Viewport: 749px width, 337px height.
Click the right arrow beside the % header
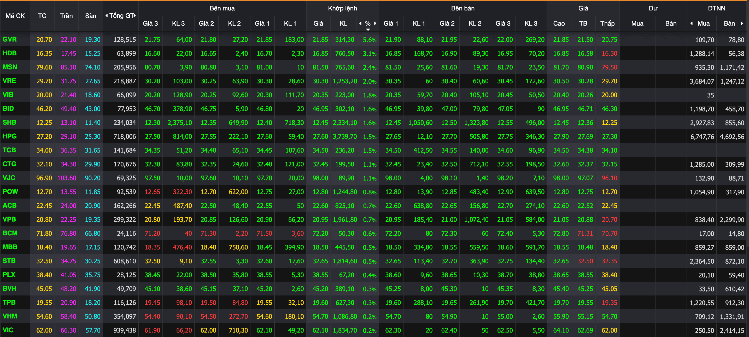[x=375, y=23]
